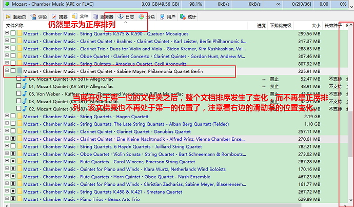The image size is (354, 207).
Task: Click folder icon of Juilliard String Quartet row
Action: coord(20,146)
